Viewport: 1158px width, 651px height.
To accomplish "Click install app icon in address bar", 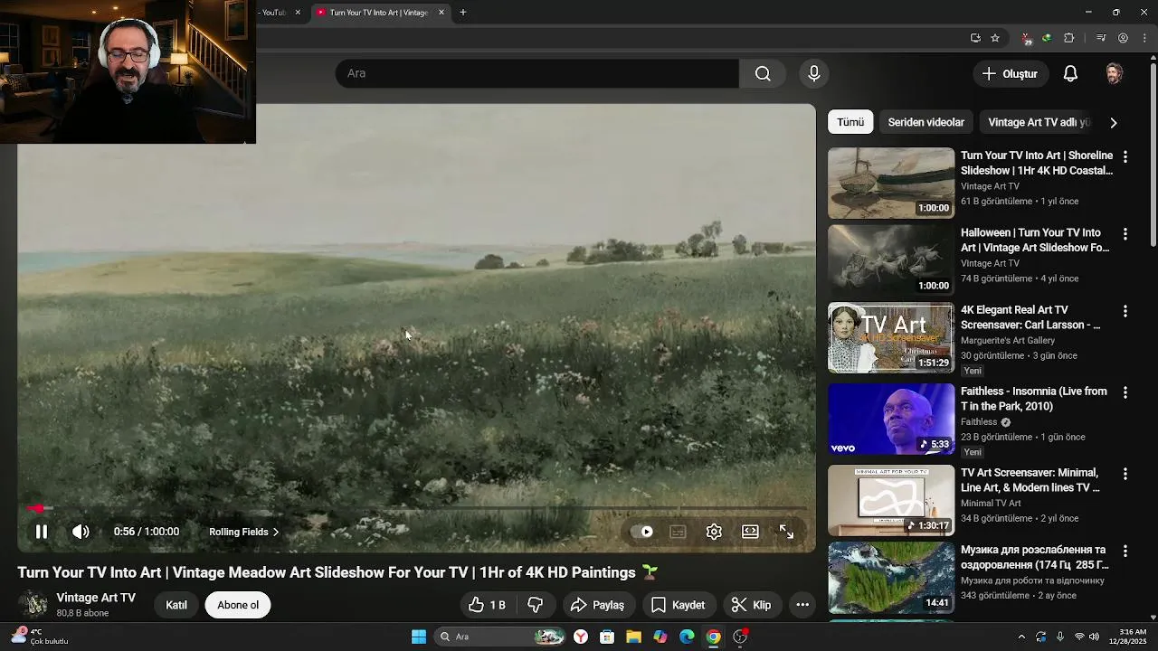I will click(975, 38).
